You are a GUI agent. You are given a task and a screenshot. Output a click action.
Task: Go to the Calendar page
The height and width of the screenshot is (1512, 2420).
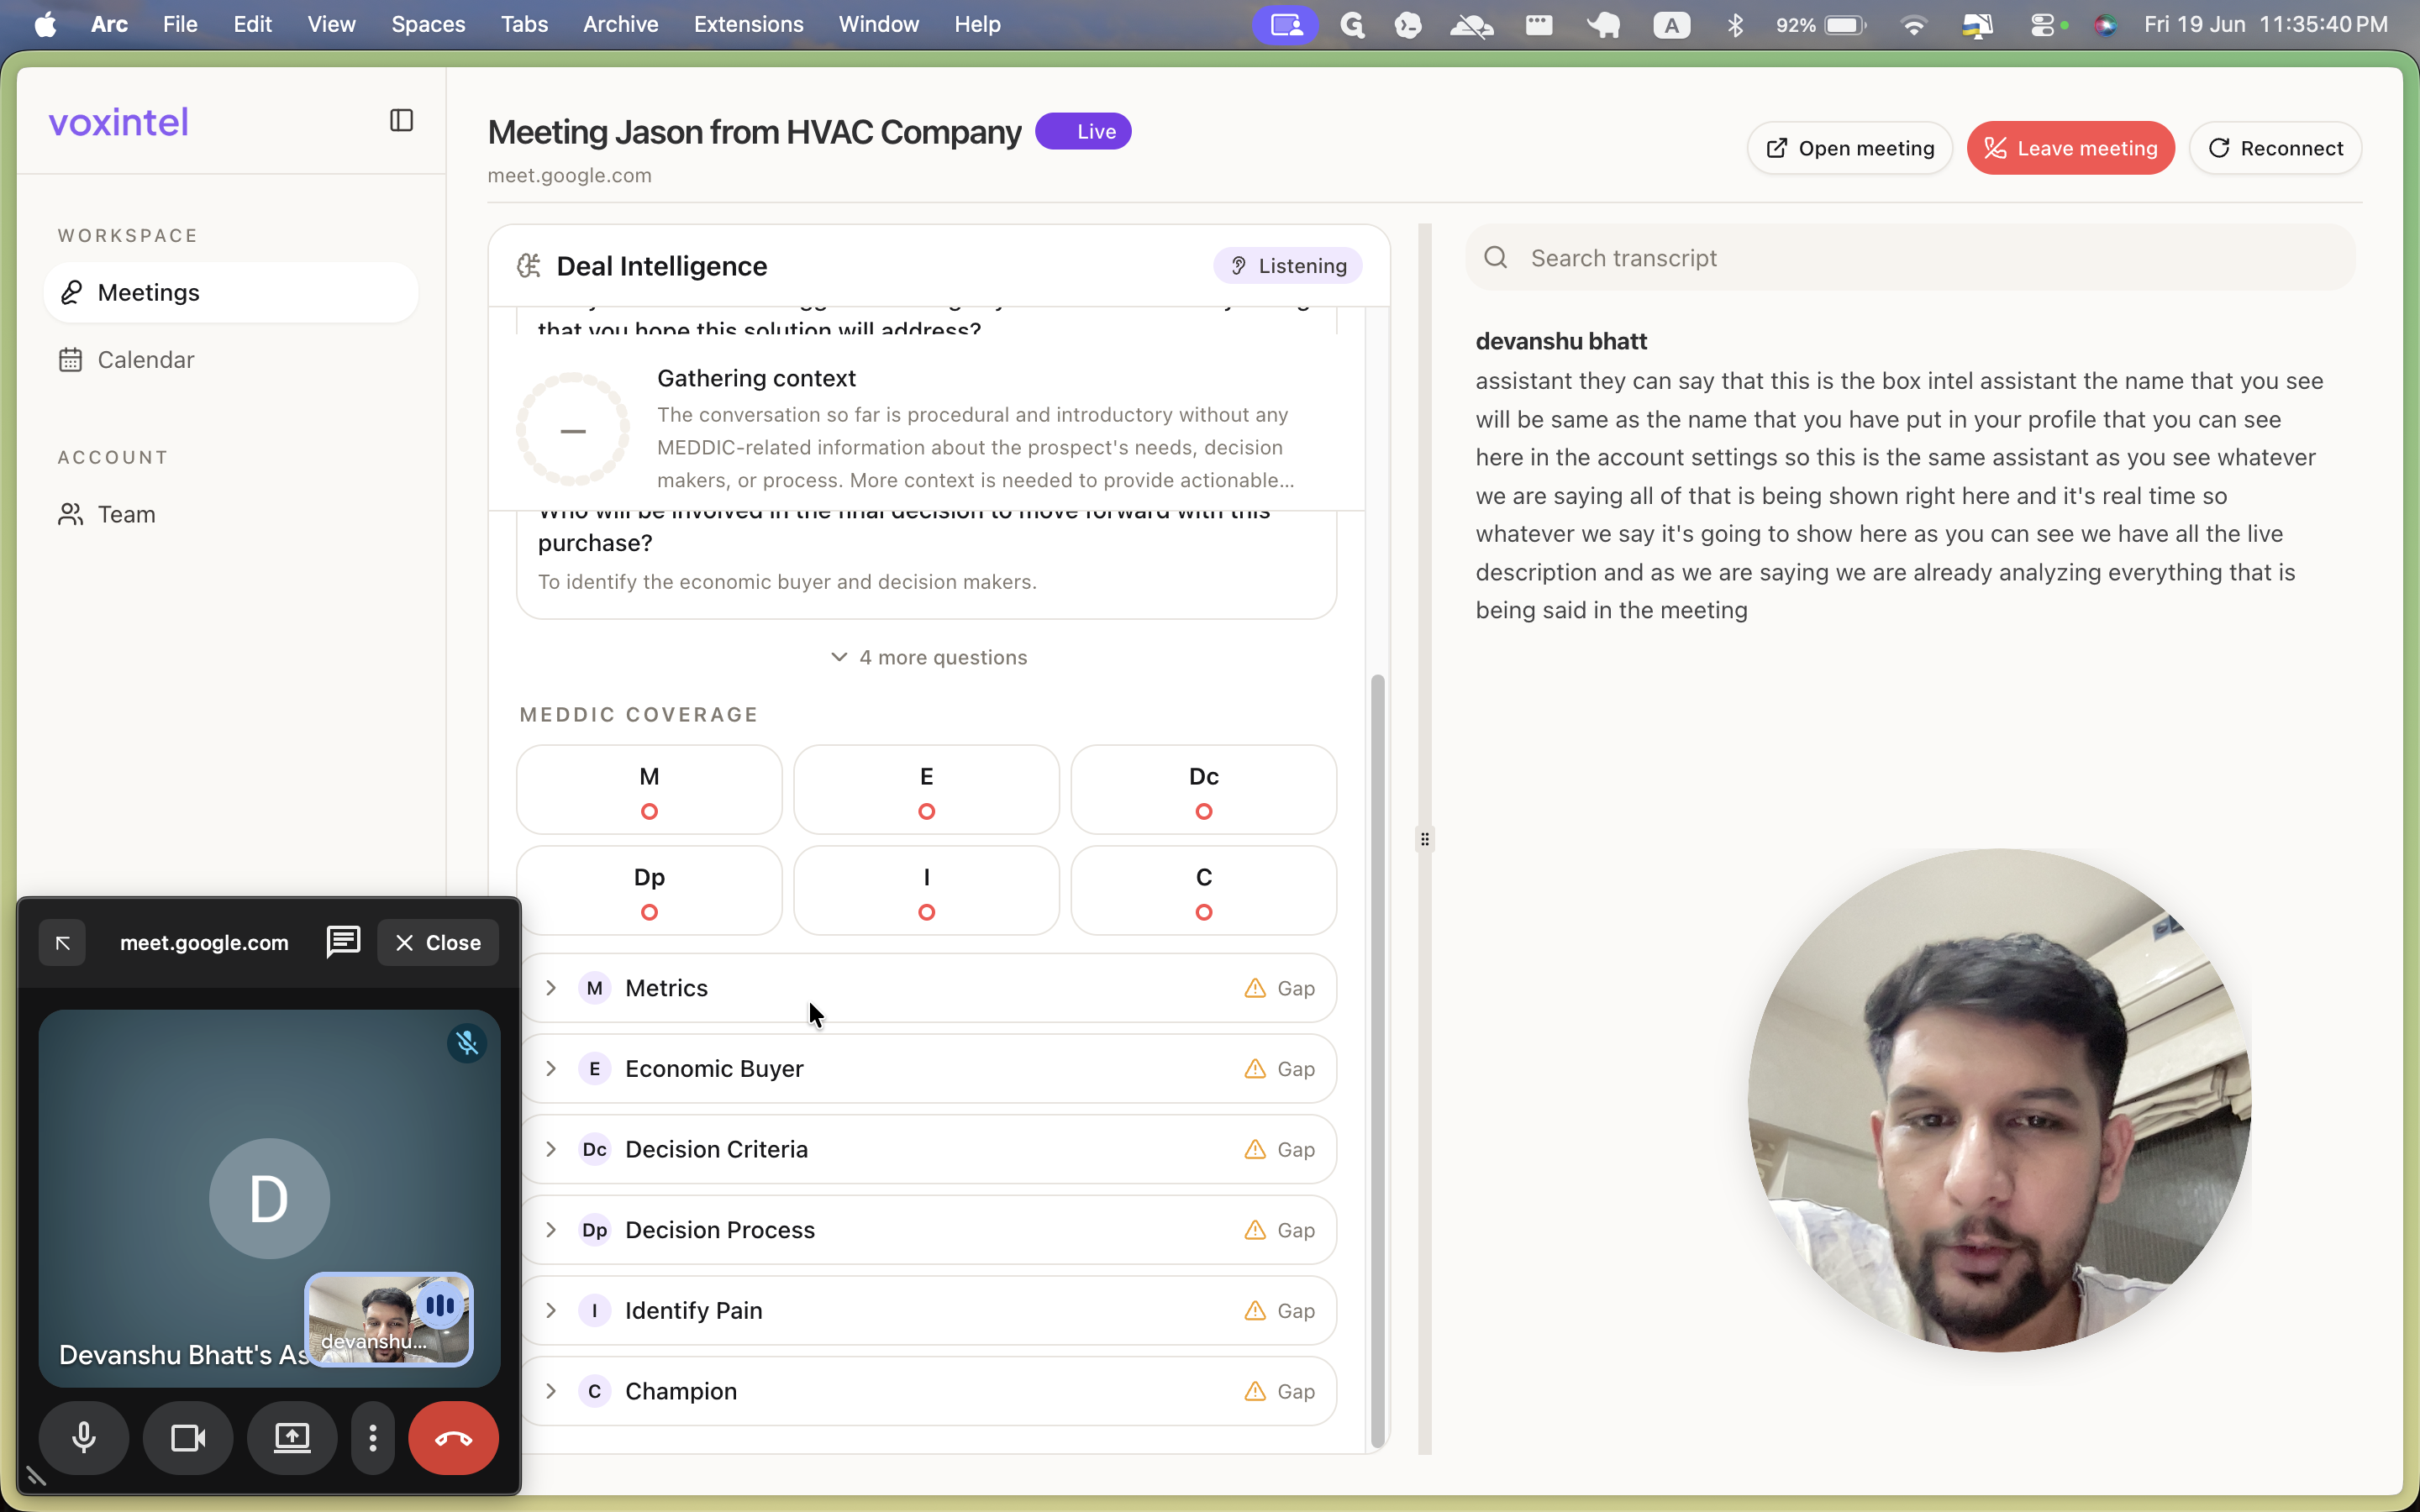tap(231, 360)
